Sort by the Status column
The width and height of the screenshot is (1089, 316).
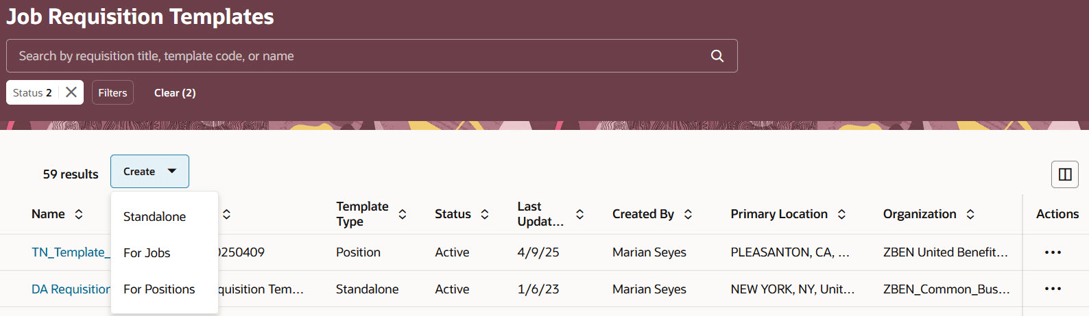point(485,214)
